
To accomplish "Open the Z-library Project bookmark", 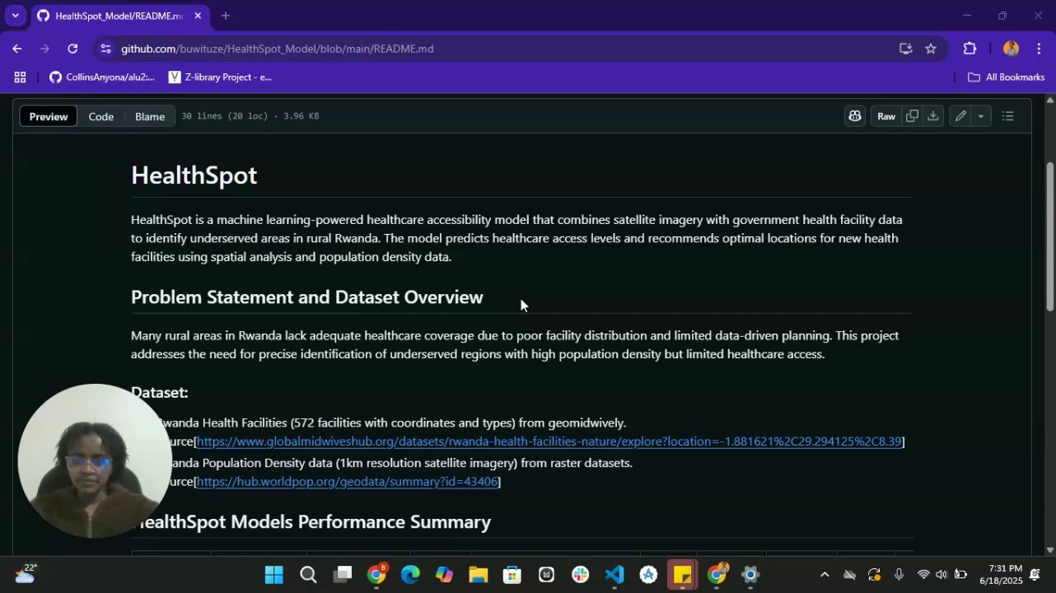I will coord(220,77).
